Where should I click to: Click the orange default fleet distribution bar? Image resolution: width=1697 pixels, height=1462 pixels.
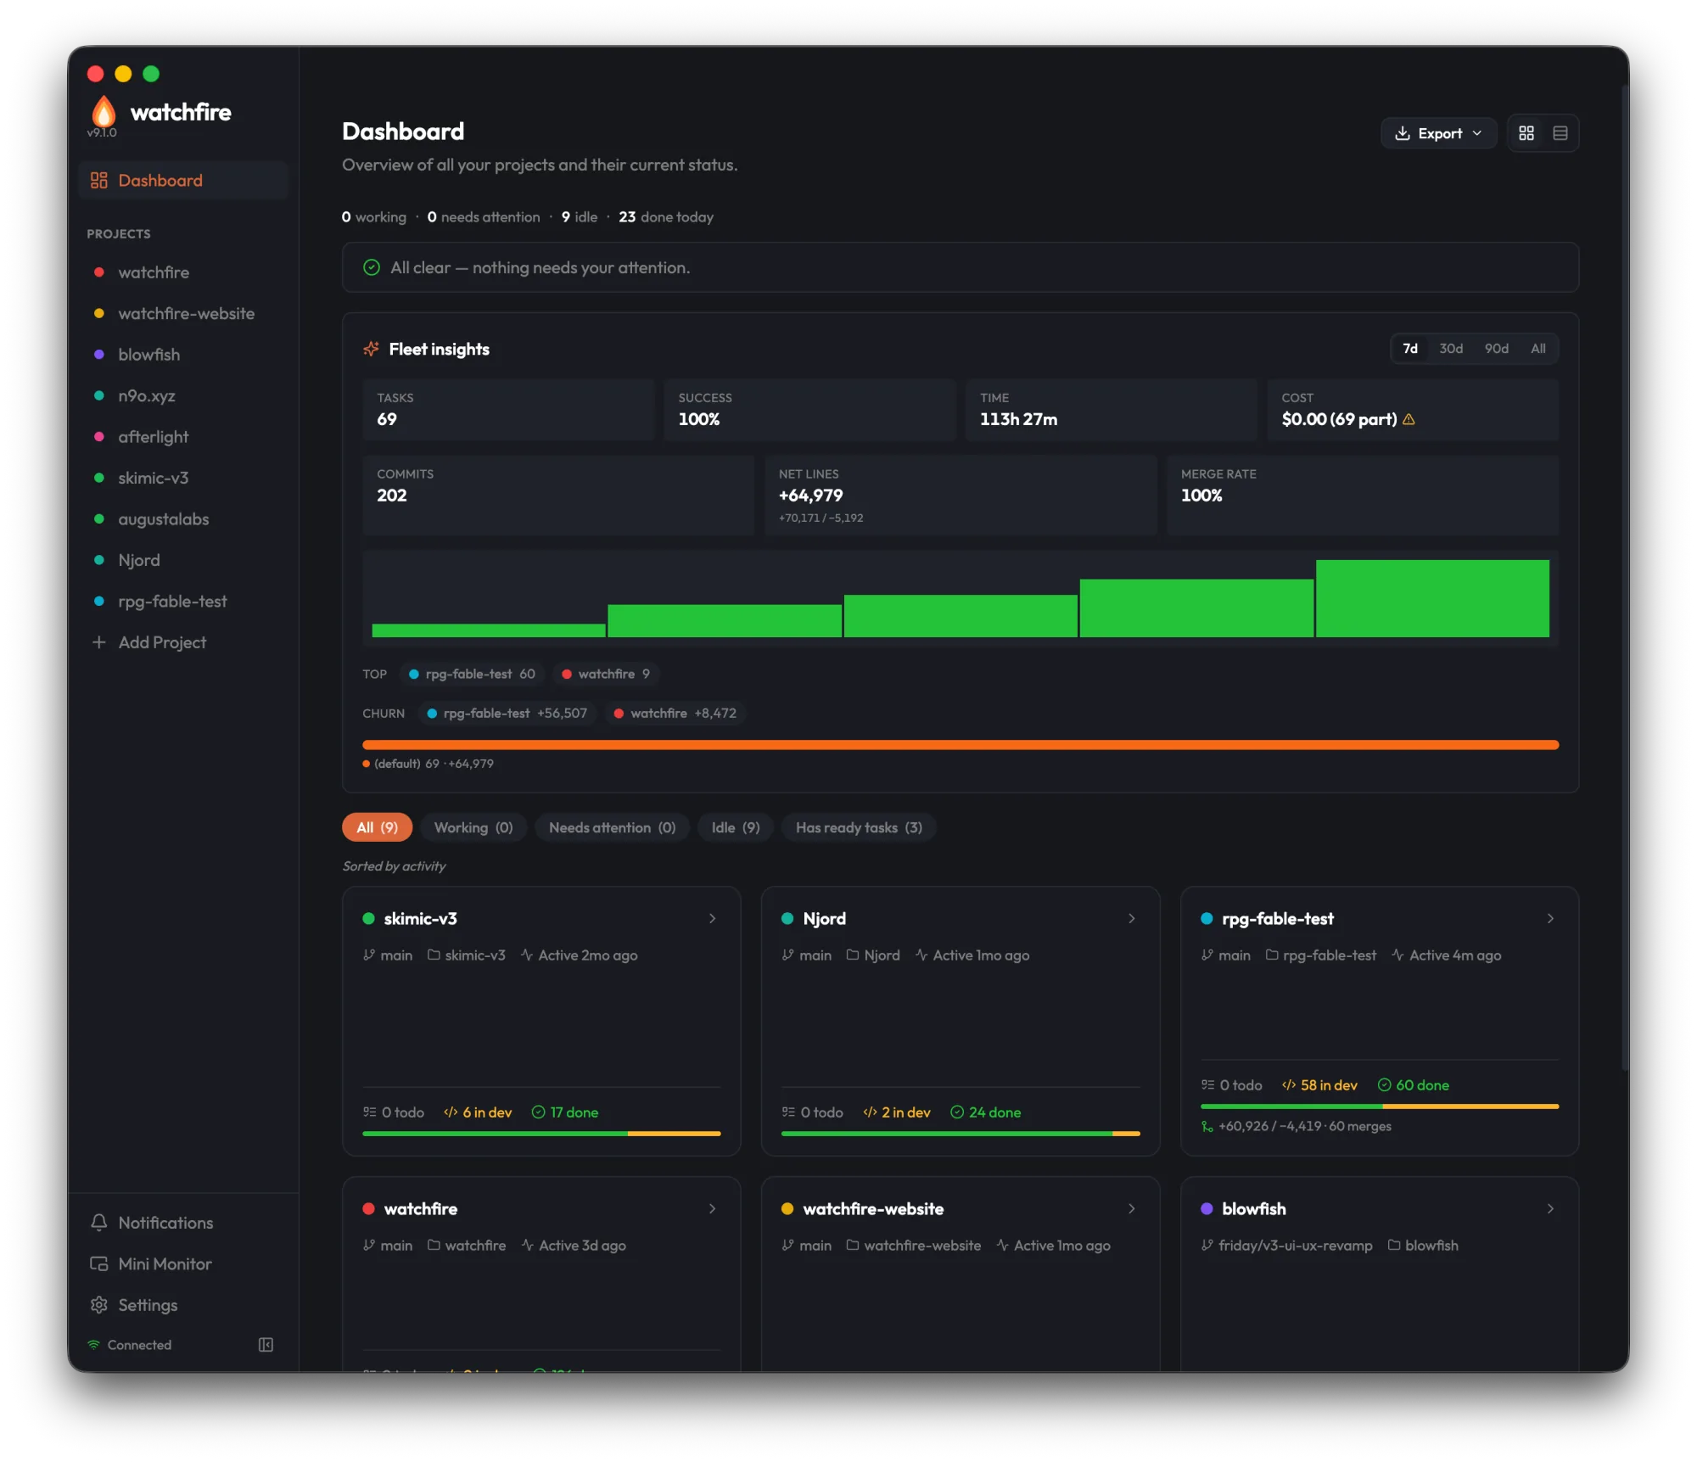tap(961, 745)
